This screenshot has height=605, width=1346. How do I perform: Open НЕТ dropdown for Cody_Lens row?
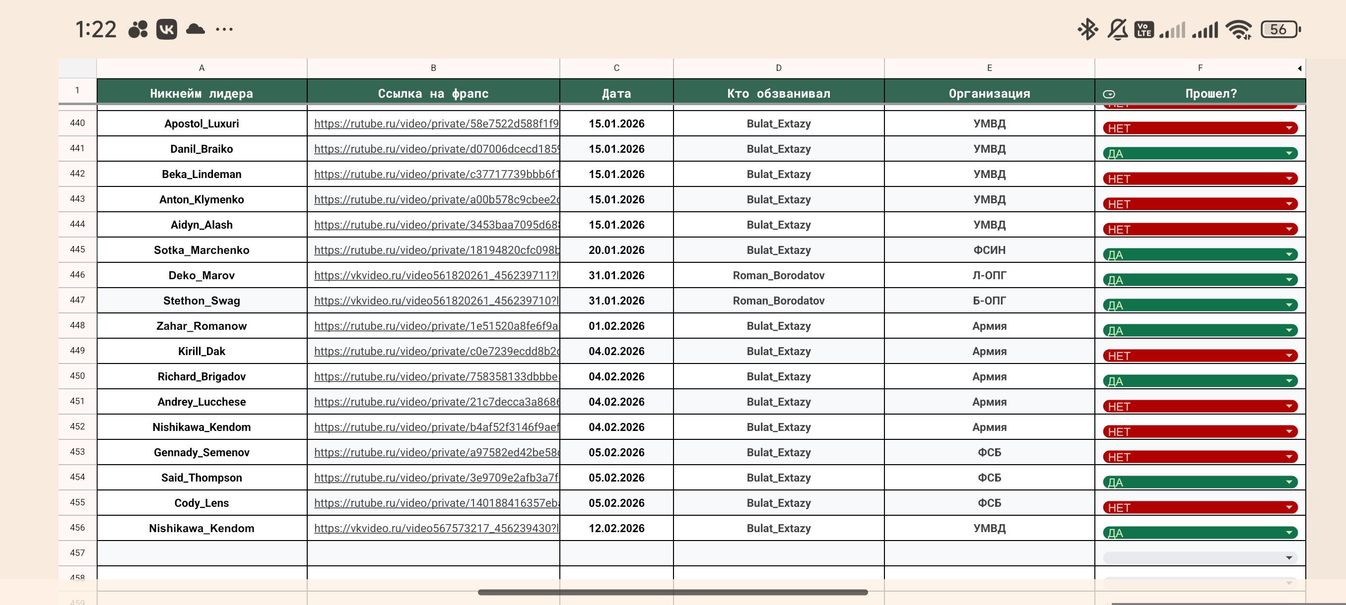(x=1288, y=507)
